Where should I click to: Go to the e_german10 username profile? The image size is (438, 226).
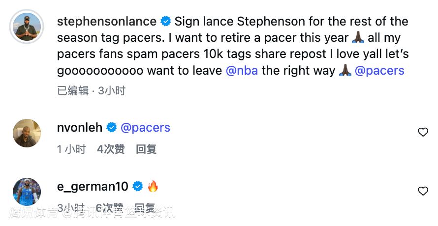tap(93, 187)
